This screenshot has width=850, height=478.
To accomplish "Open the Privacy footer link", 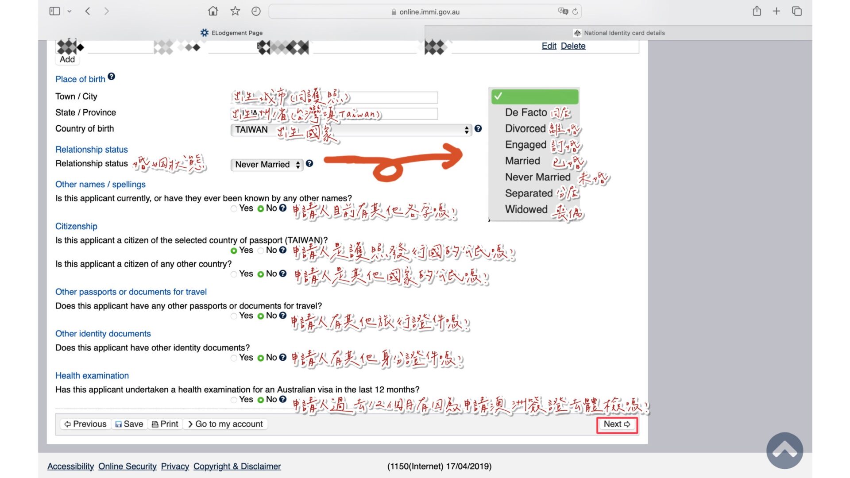I will [x=175, y=466].
